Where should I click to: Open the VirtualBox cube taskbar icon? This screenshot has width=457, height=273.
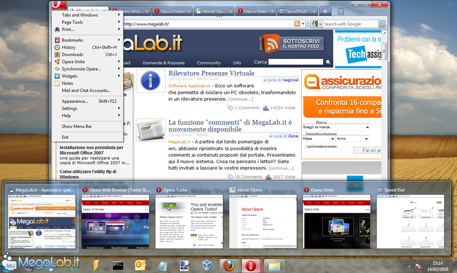(x=207, y=265)
